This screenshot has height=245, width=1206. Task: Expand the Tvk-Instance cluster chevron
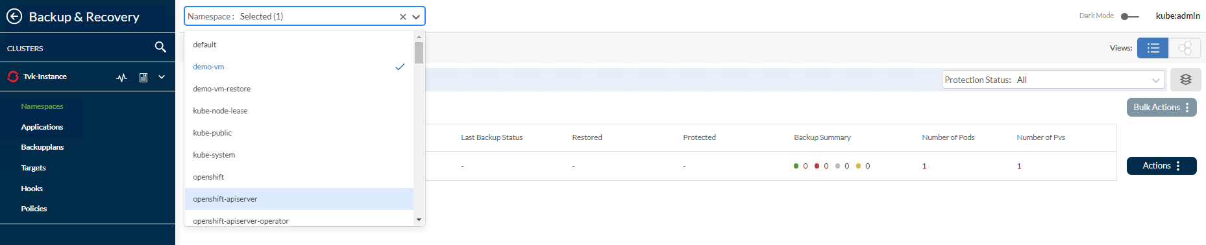(162, 77)
